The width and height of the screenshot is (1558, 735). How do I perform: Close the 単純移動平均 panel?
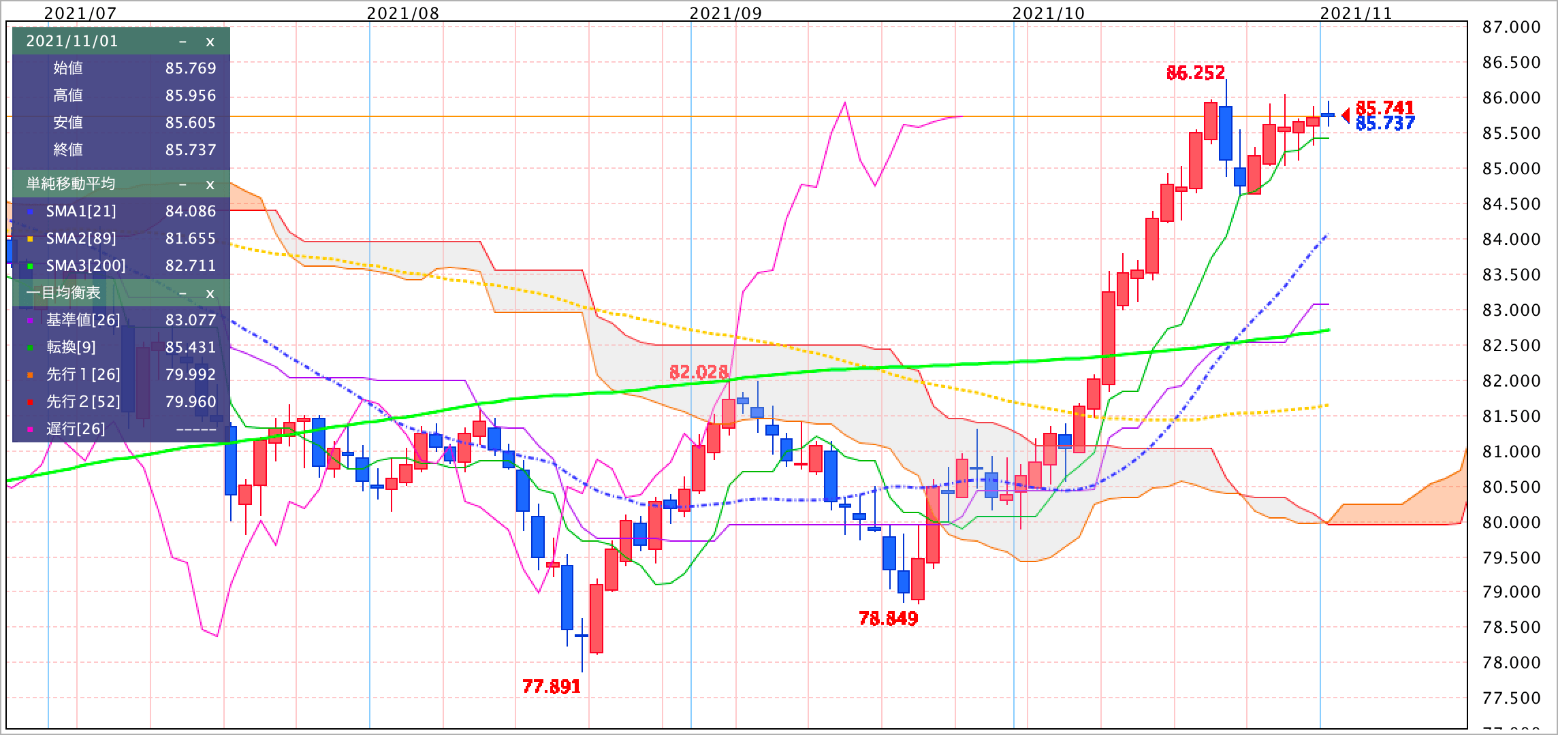coord(210,184)
